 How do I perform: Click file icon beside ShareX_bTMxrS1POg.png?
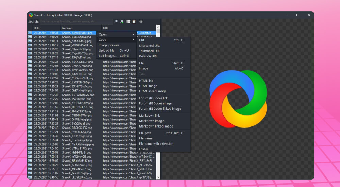30,148
